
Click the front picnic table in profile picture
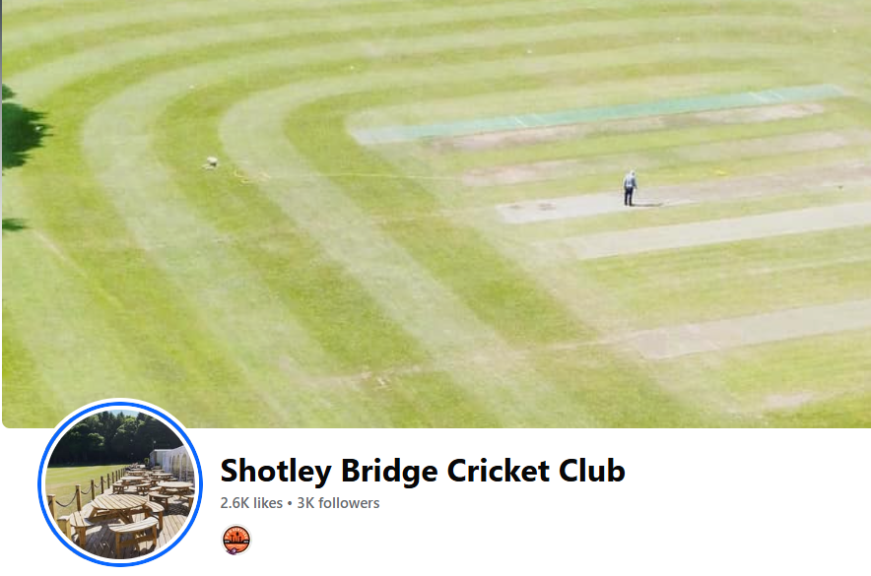119,506
